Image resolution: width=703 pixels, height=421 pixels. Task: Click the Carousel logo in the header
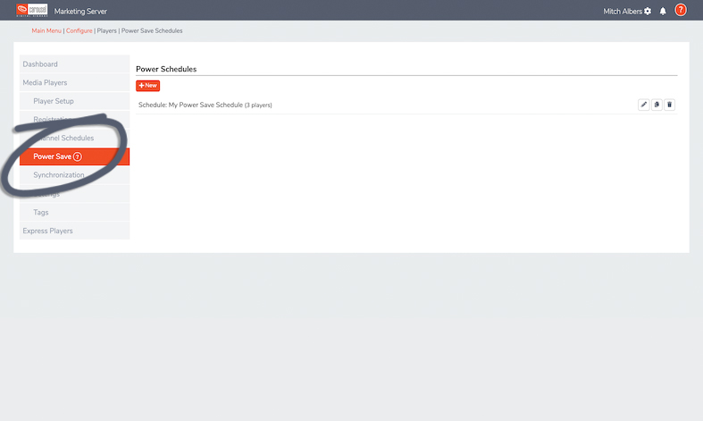pos(31,11)
